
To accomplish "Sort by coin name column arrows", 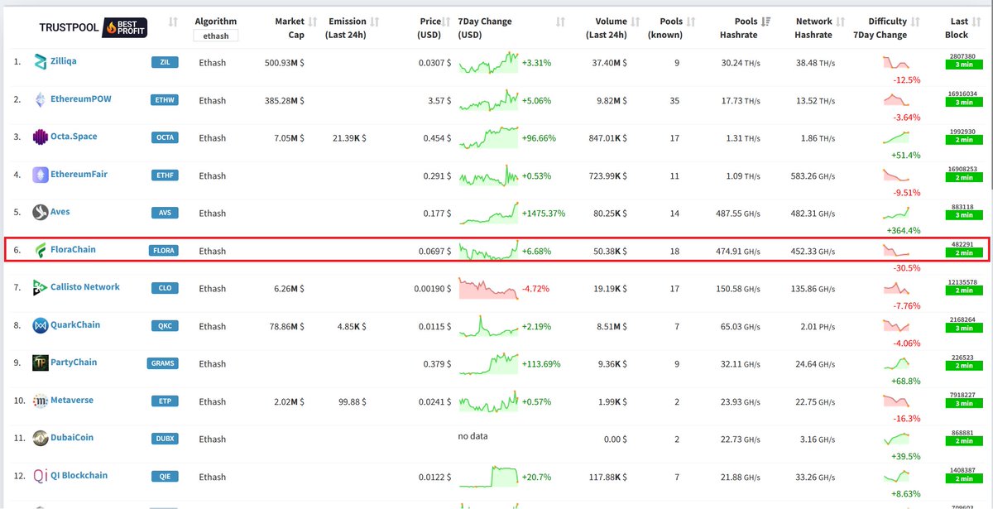I will (x=173, y=22).
